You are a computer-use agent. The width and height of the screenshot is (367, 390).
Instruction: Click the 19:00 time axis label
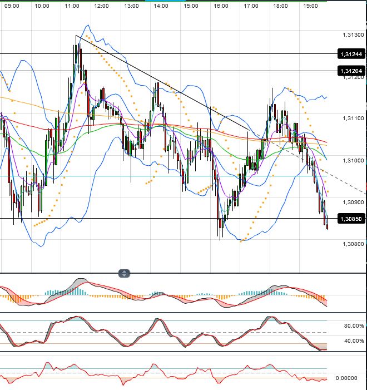(x=310, y=6)
